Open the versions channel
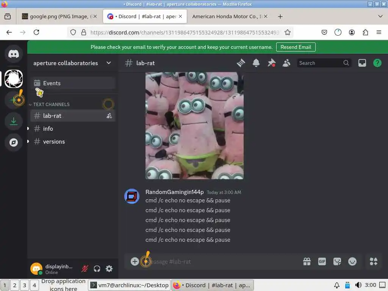Image resolution: width=388 pixels, height=291 pixels. point(73,142)
